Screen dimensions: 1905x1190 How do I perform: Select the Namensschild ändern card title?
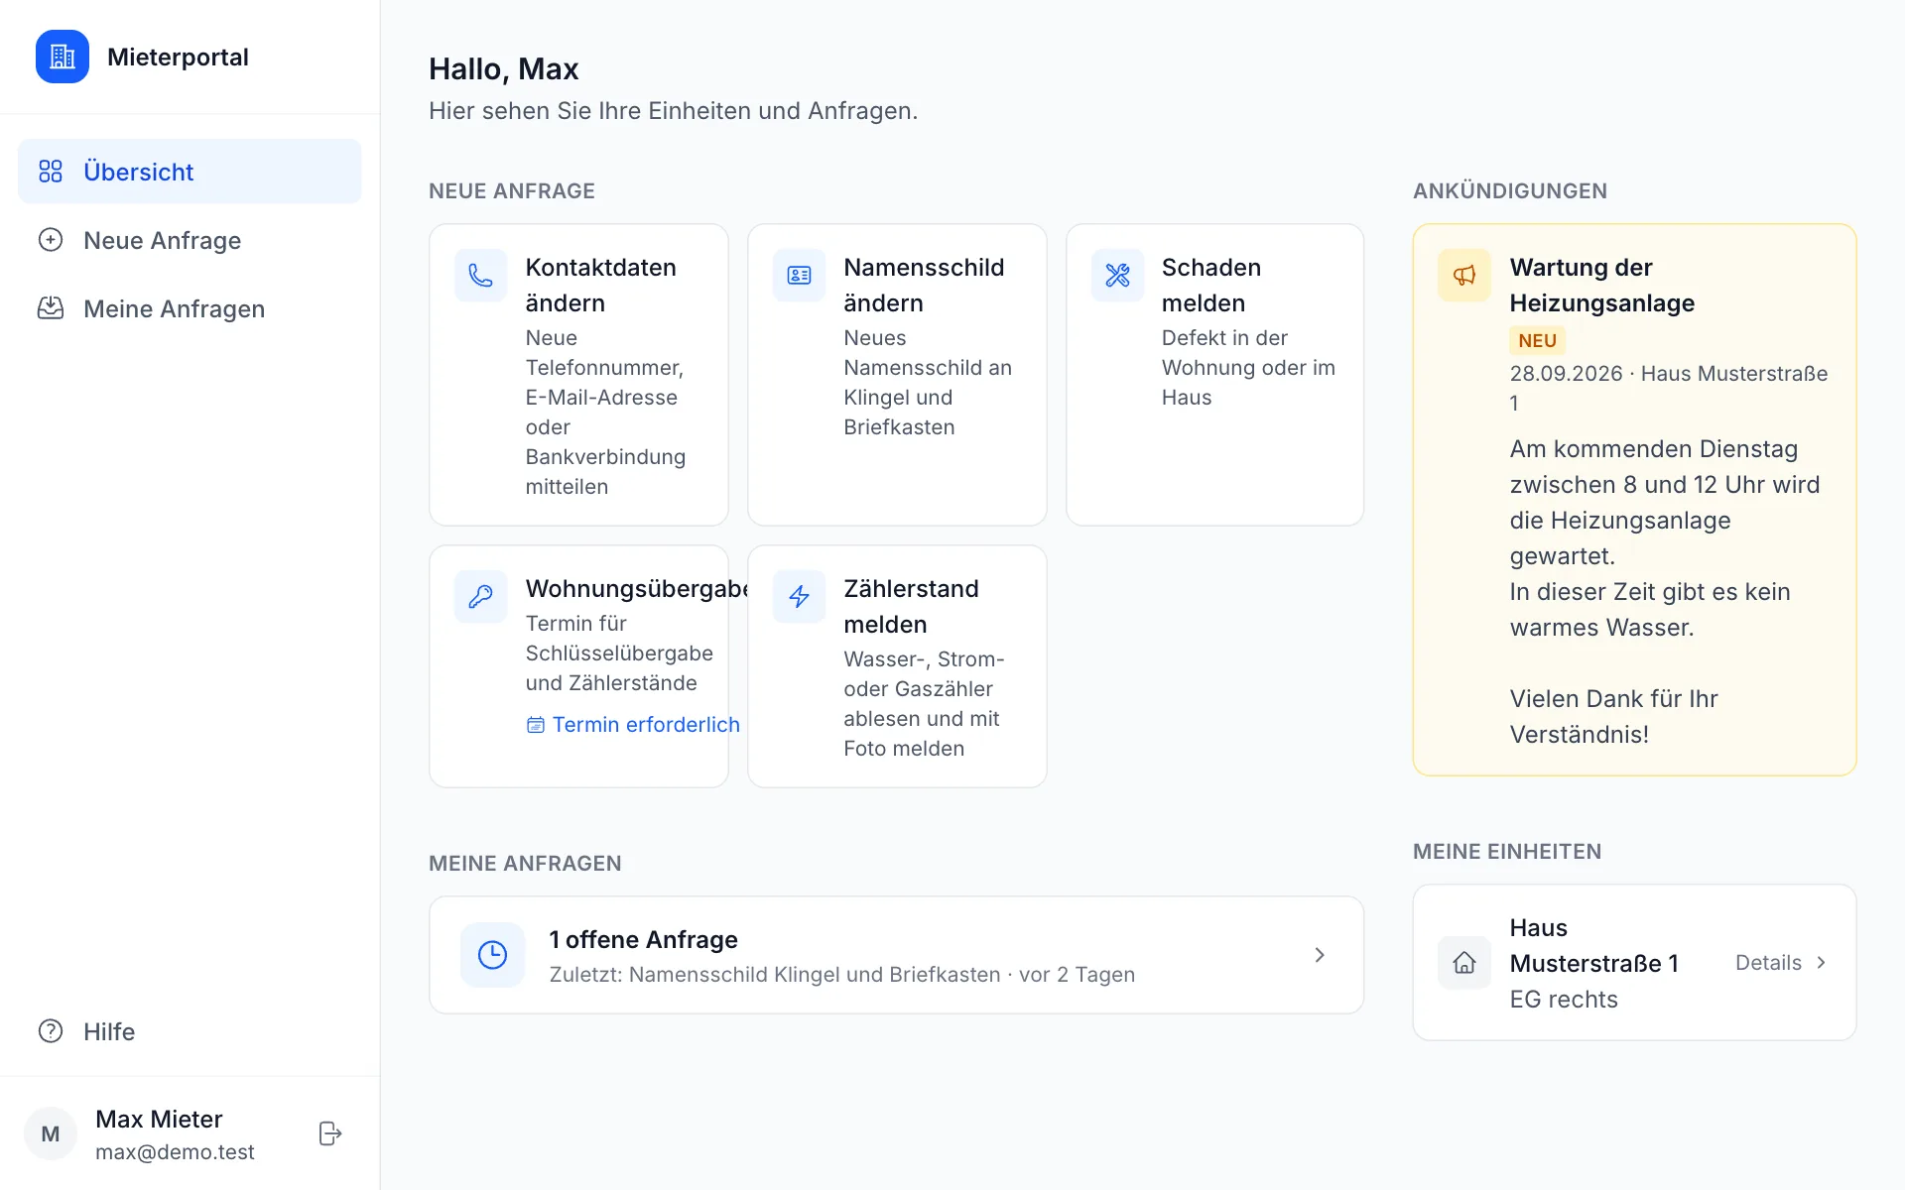(x=924, y=285)
